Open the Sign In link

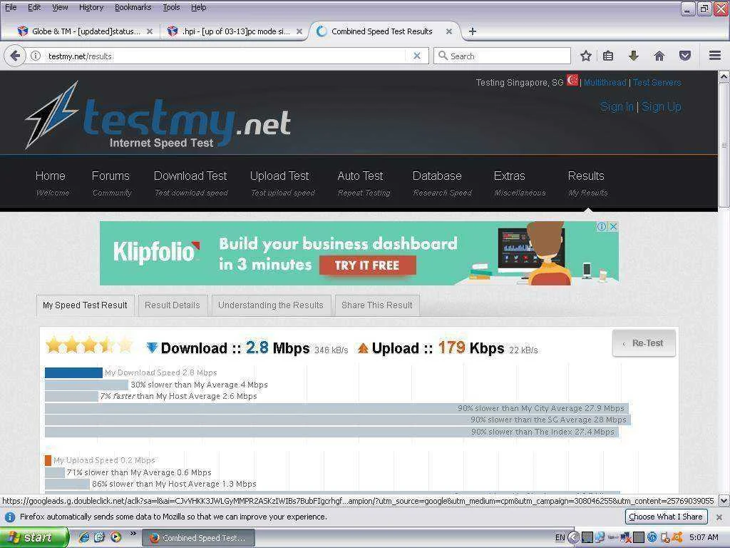(x=617, y=107)
